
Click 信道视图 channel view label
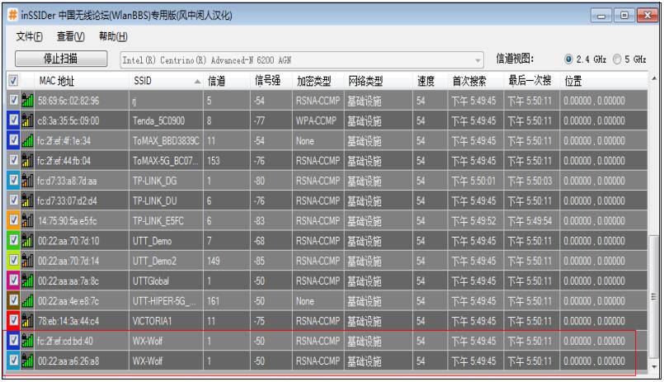click(x=515, y=59)
